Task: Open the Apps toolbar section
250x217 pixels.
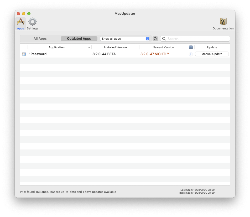Action: click(x=20, y=24)
